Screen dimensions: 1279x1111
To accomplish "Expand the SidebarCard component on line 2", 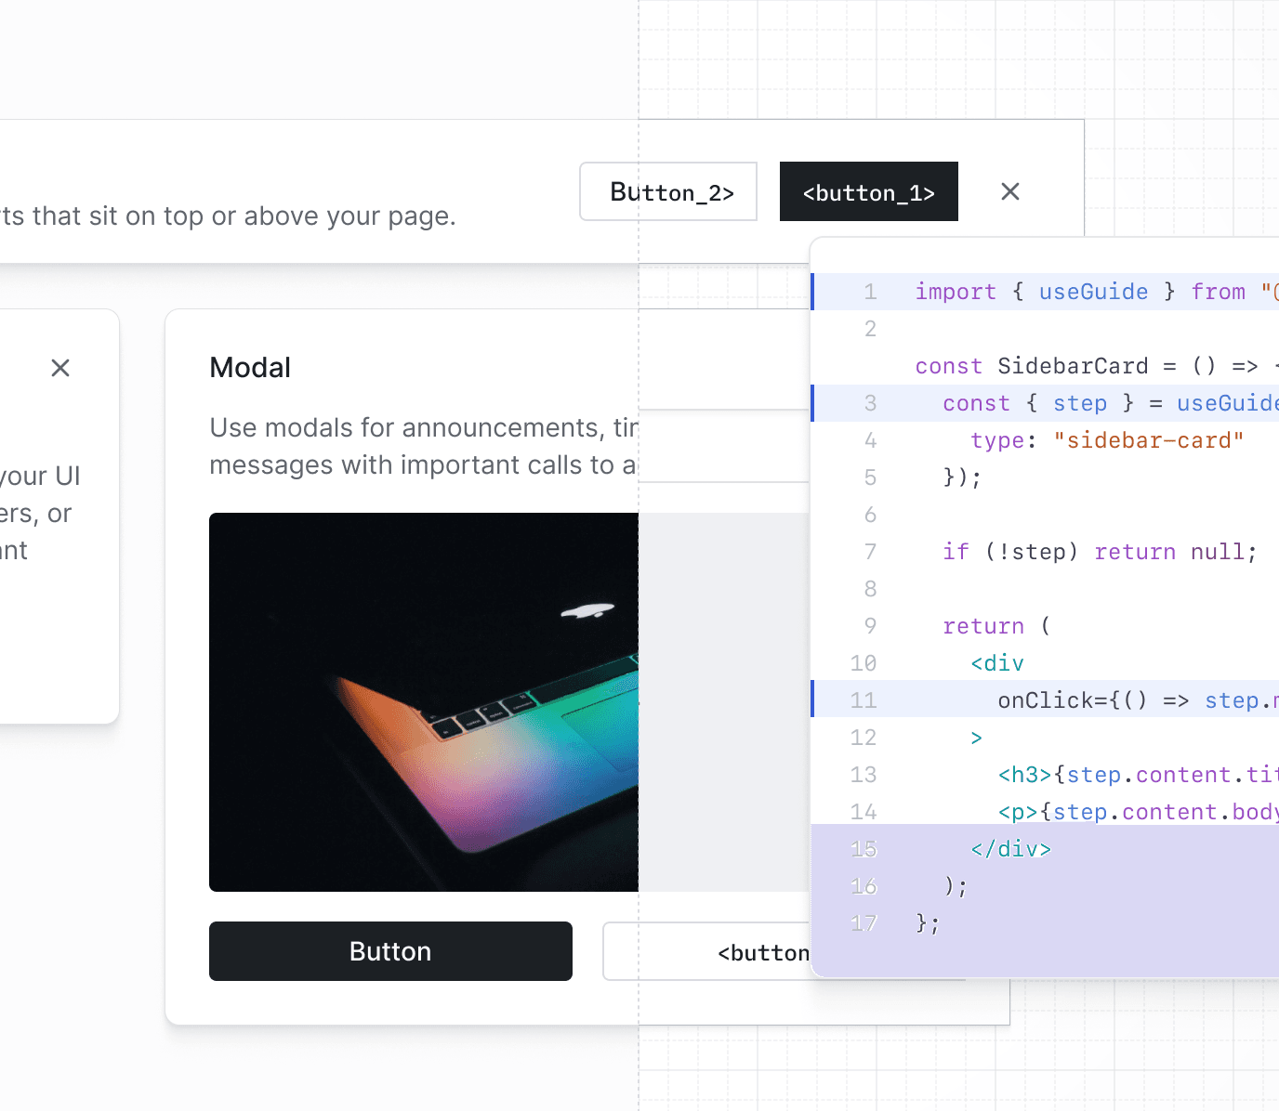I will pos(1074,365).
